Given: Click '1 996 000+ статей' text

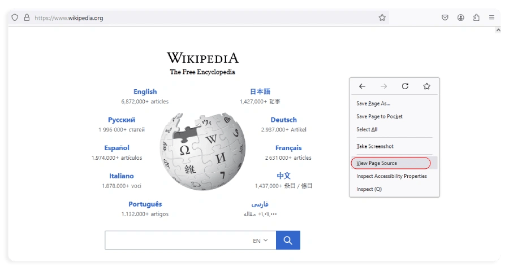Looking at the screenshot, I should pos(122,130).
